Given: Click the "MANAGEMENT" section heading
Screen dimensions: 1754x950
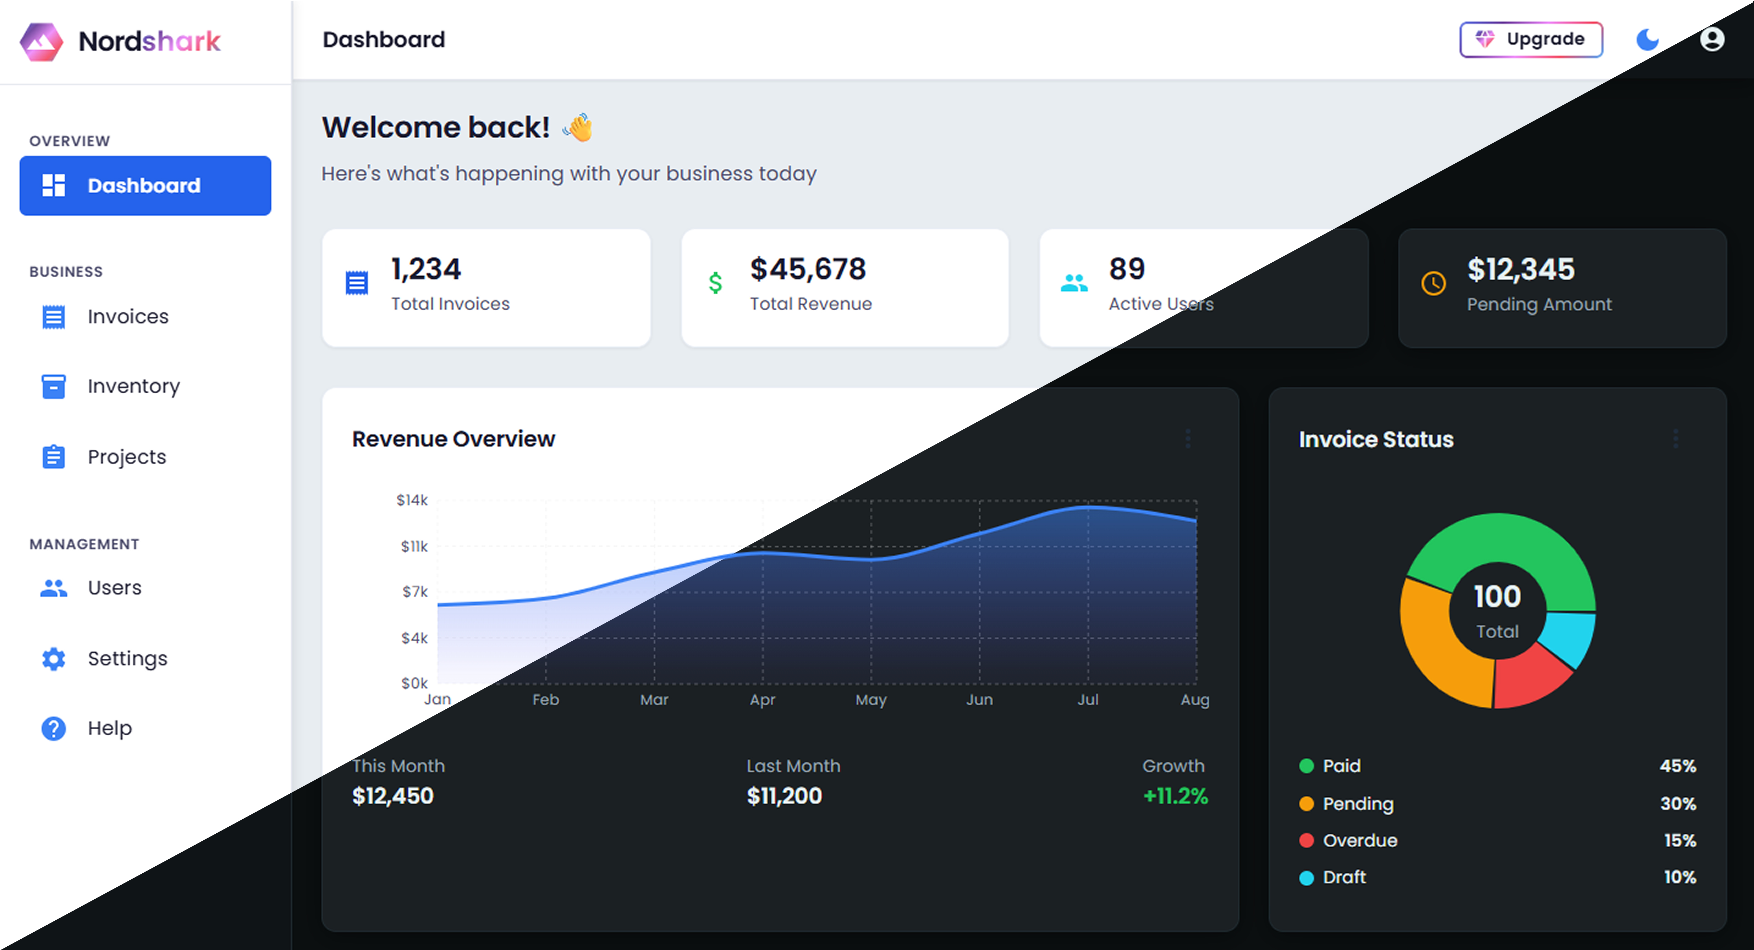Looking at the screenshot, I should [84, 544].
